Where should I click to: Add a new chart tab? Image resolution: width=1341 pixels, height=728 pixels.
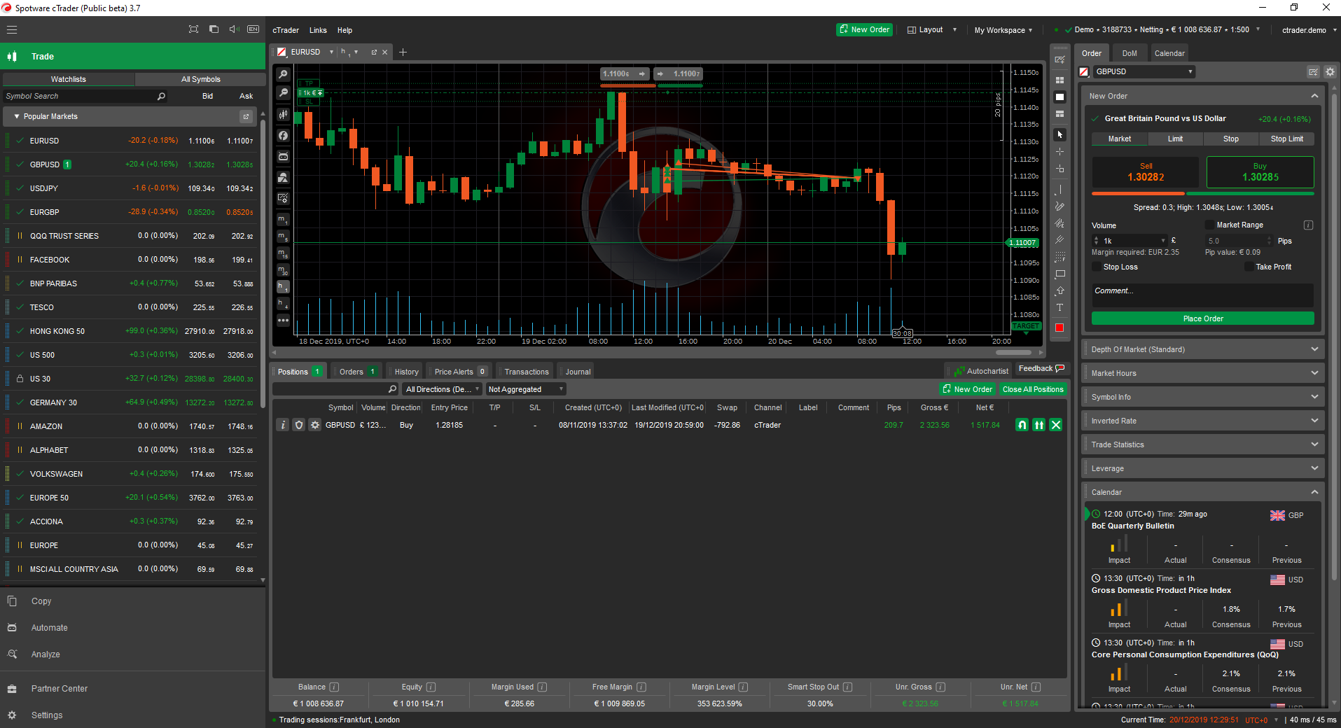click(403, 52)
